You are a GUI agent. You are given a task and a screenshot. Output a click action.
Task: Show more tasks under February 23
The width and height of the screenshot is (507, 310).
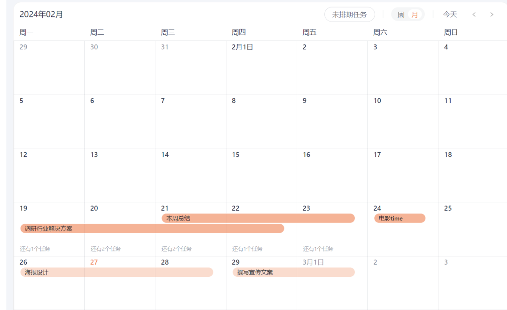tap(318, 249)
